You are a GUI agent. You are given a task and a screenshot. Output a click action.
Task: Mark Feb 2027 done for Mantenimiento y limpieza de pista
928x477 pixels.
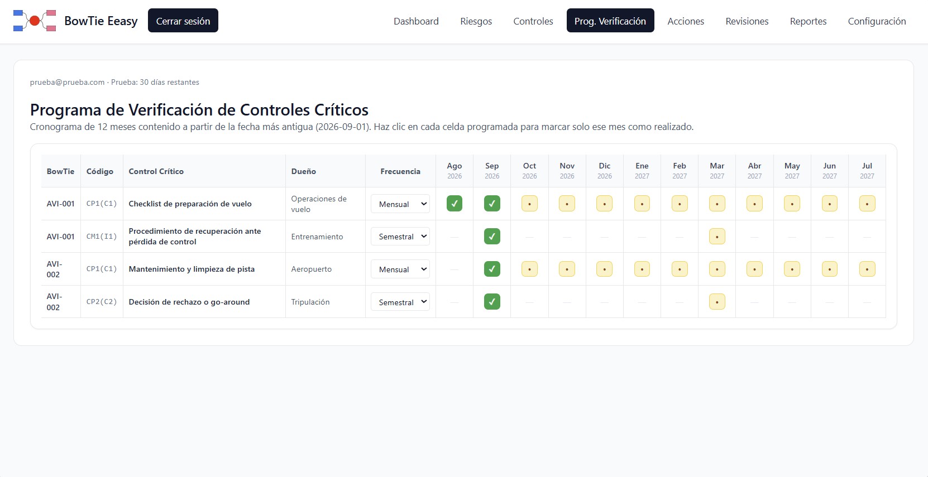(680, 269)
